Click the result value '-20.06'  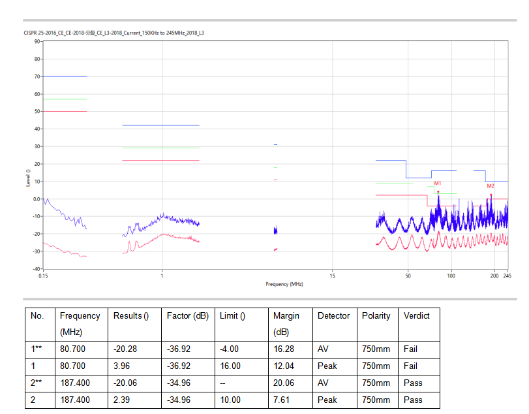tap(125, 383)
